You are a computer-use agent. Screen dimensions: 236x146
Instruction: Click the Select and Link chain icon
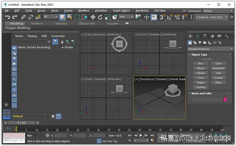click(23, 17)
